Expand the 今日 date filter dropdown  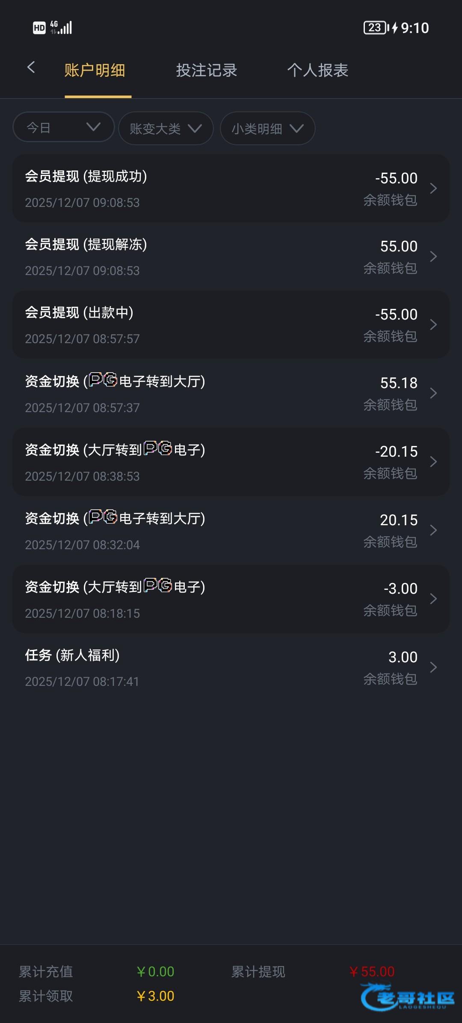point(64,127)
